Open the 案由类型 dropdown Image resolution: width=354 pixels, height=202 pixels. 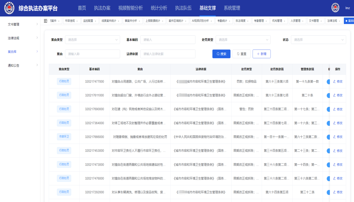(x=93, y=40)
